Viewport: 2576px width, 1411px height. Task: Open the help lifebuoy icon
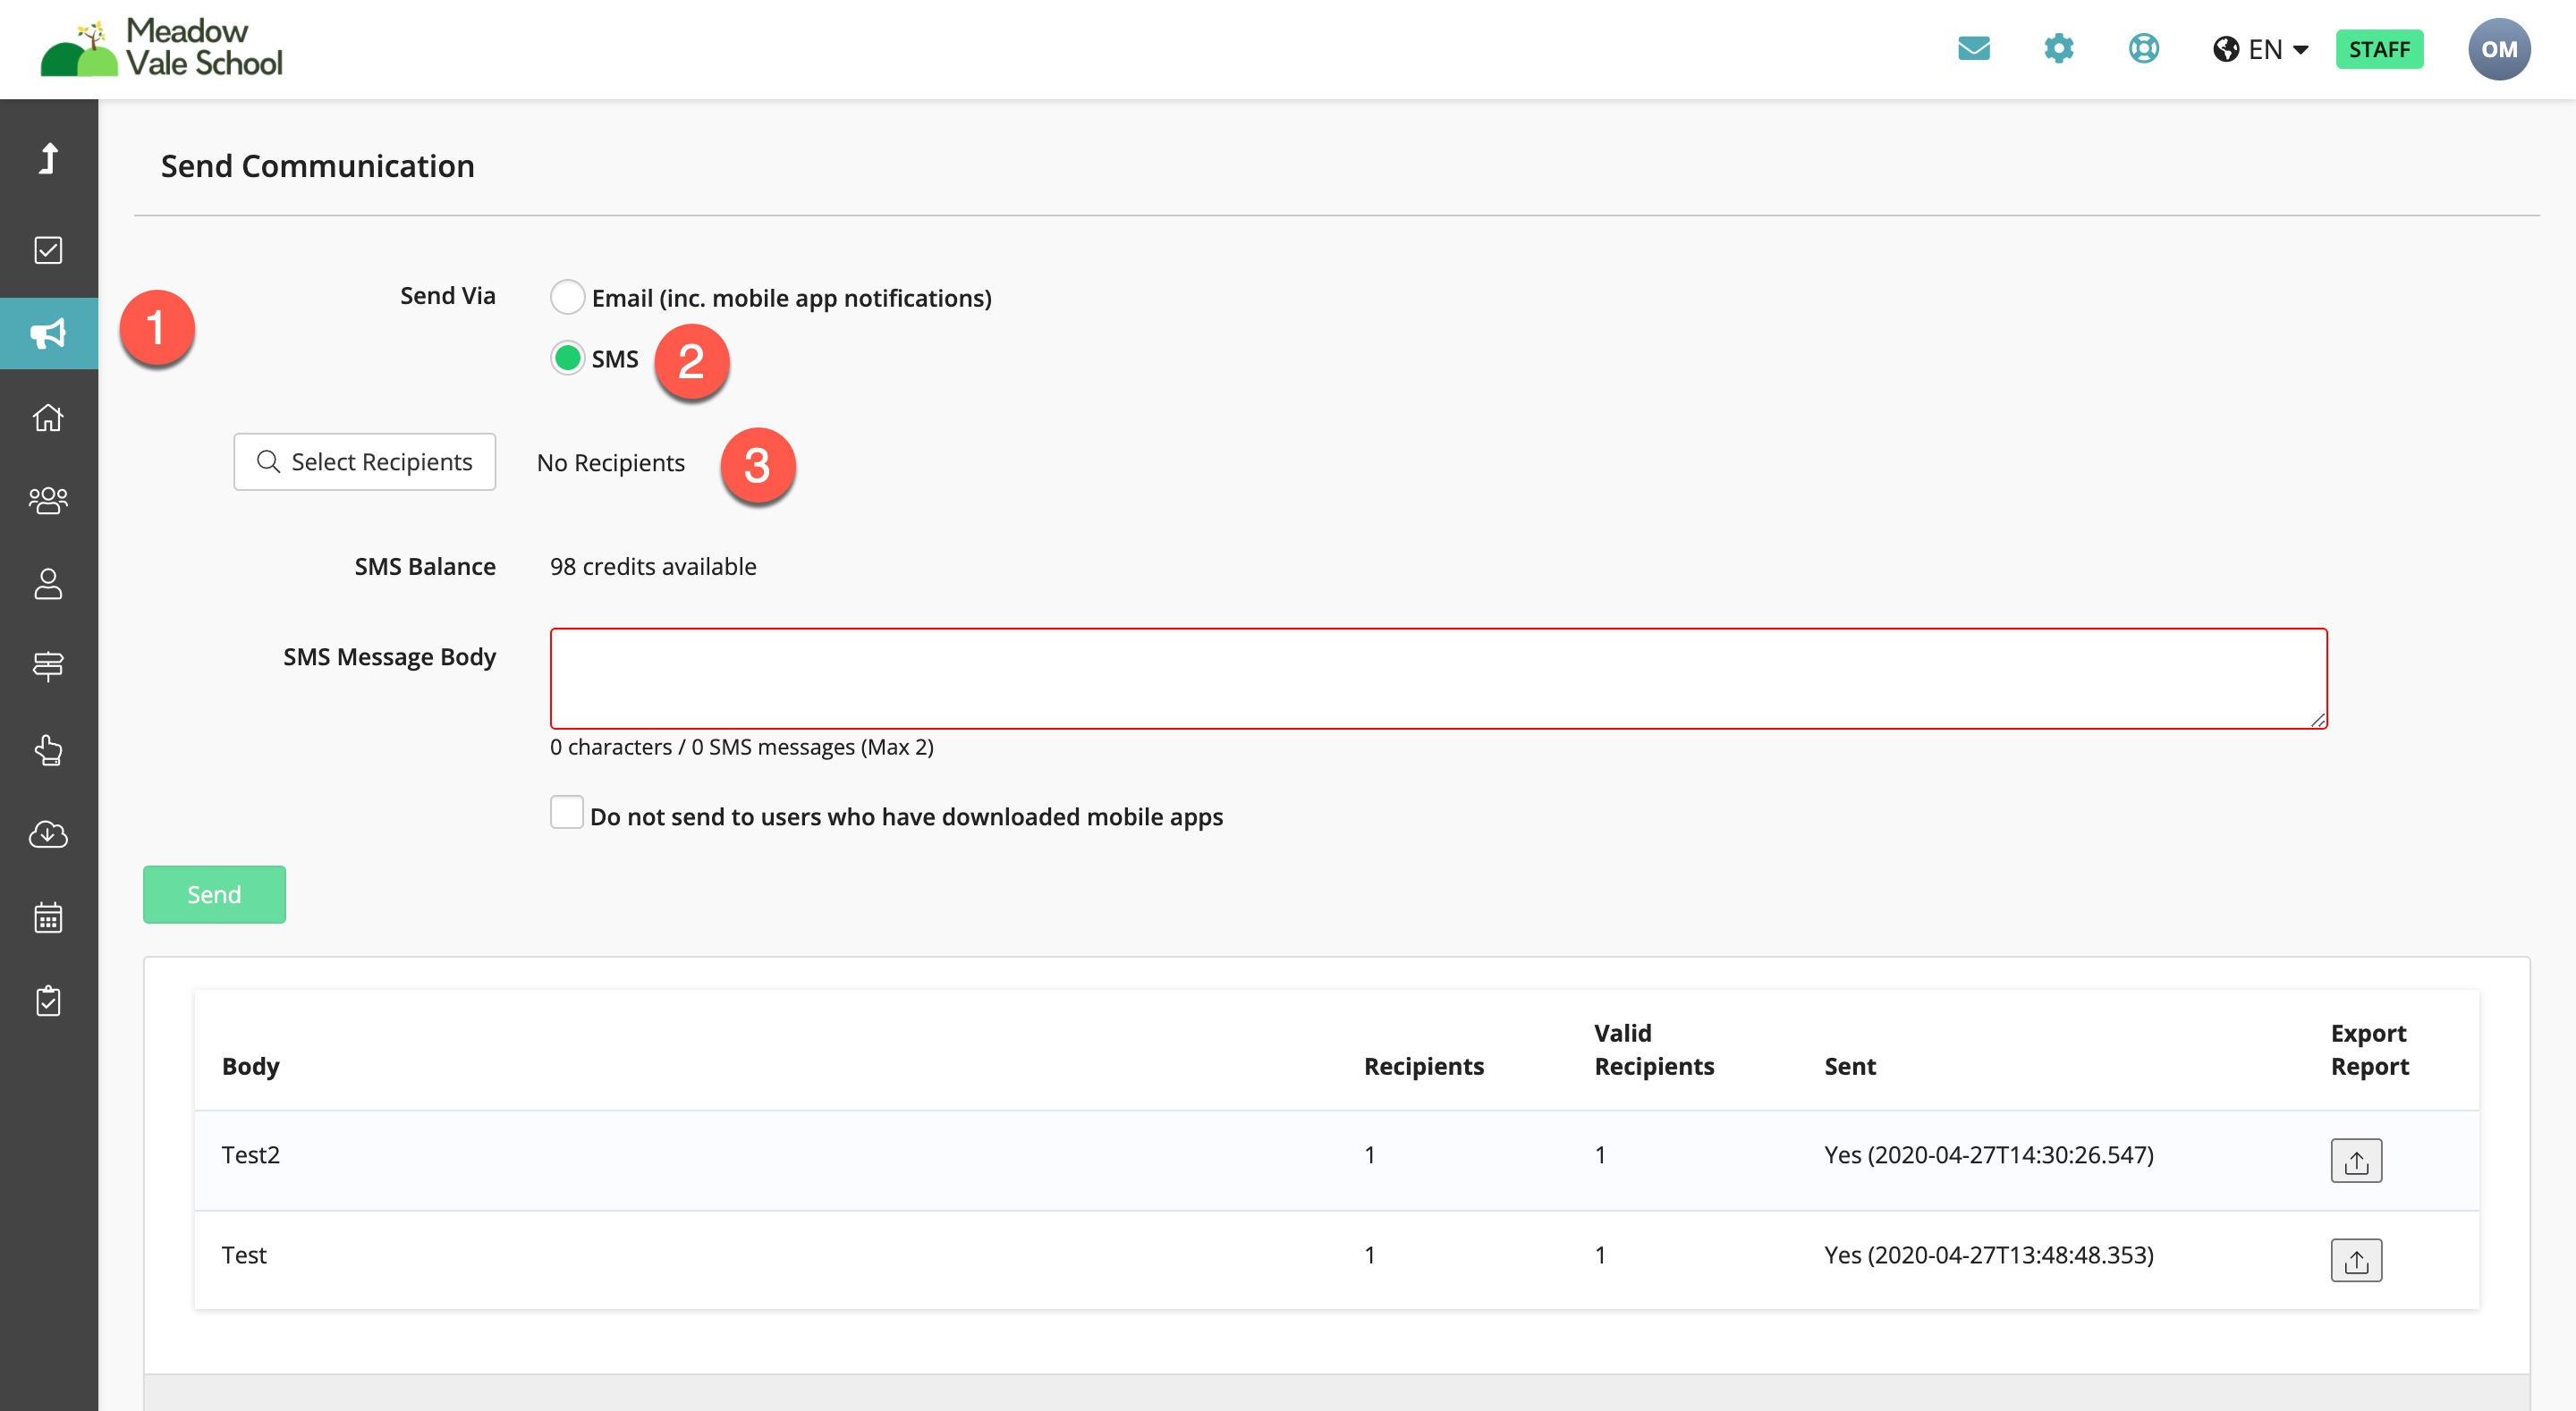coord(2143,48)
